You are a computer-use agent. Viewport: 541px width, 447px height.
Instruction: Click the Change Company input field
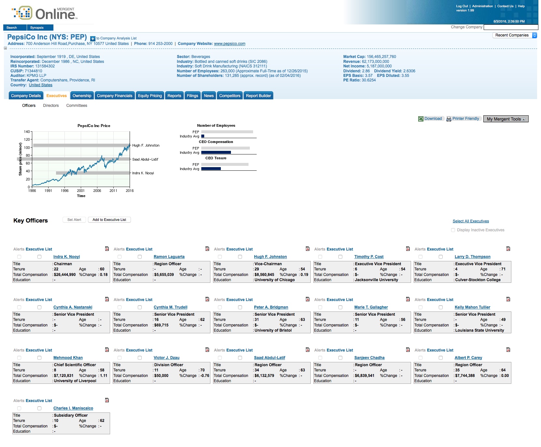(x=511, y=27)
